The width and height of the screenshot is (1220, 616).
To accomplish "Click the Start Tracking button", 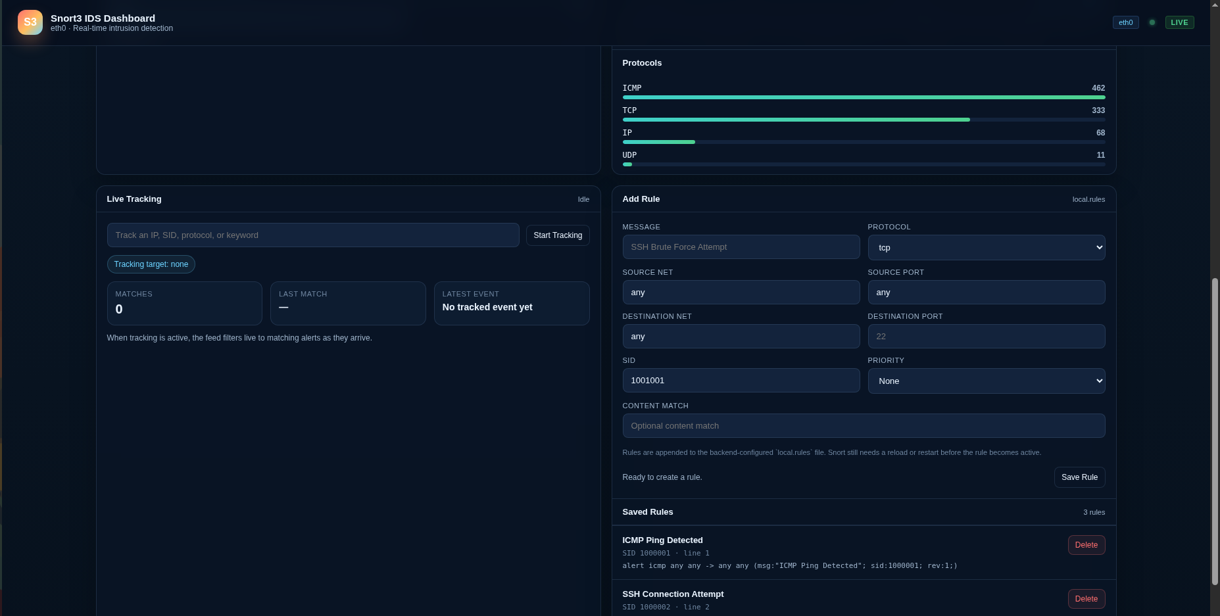I will [x=558, y=235].
